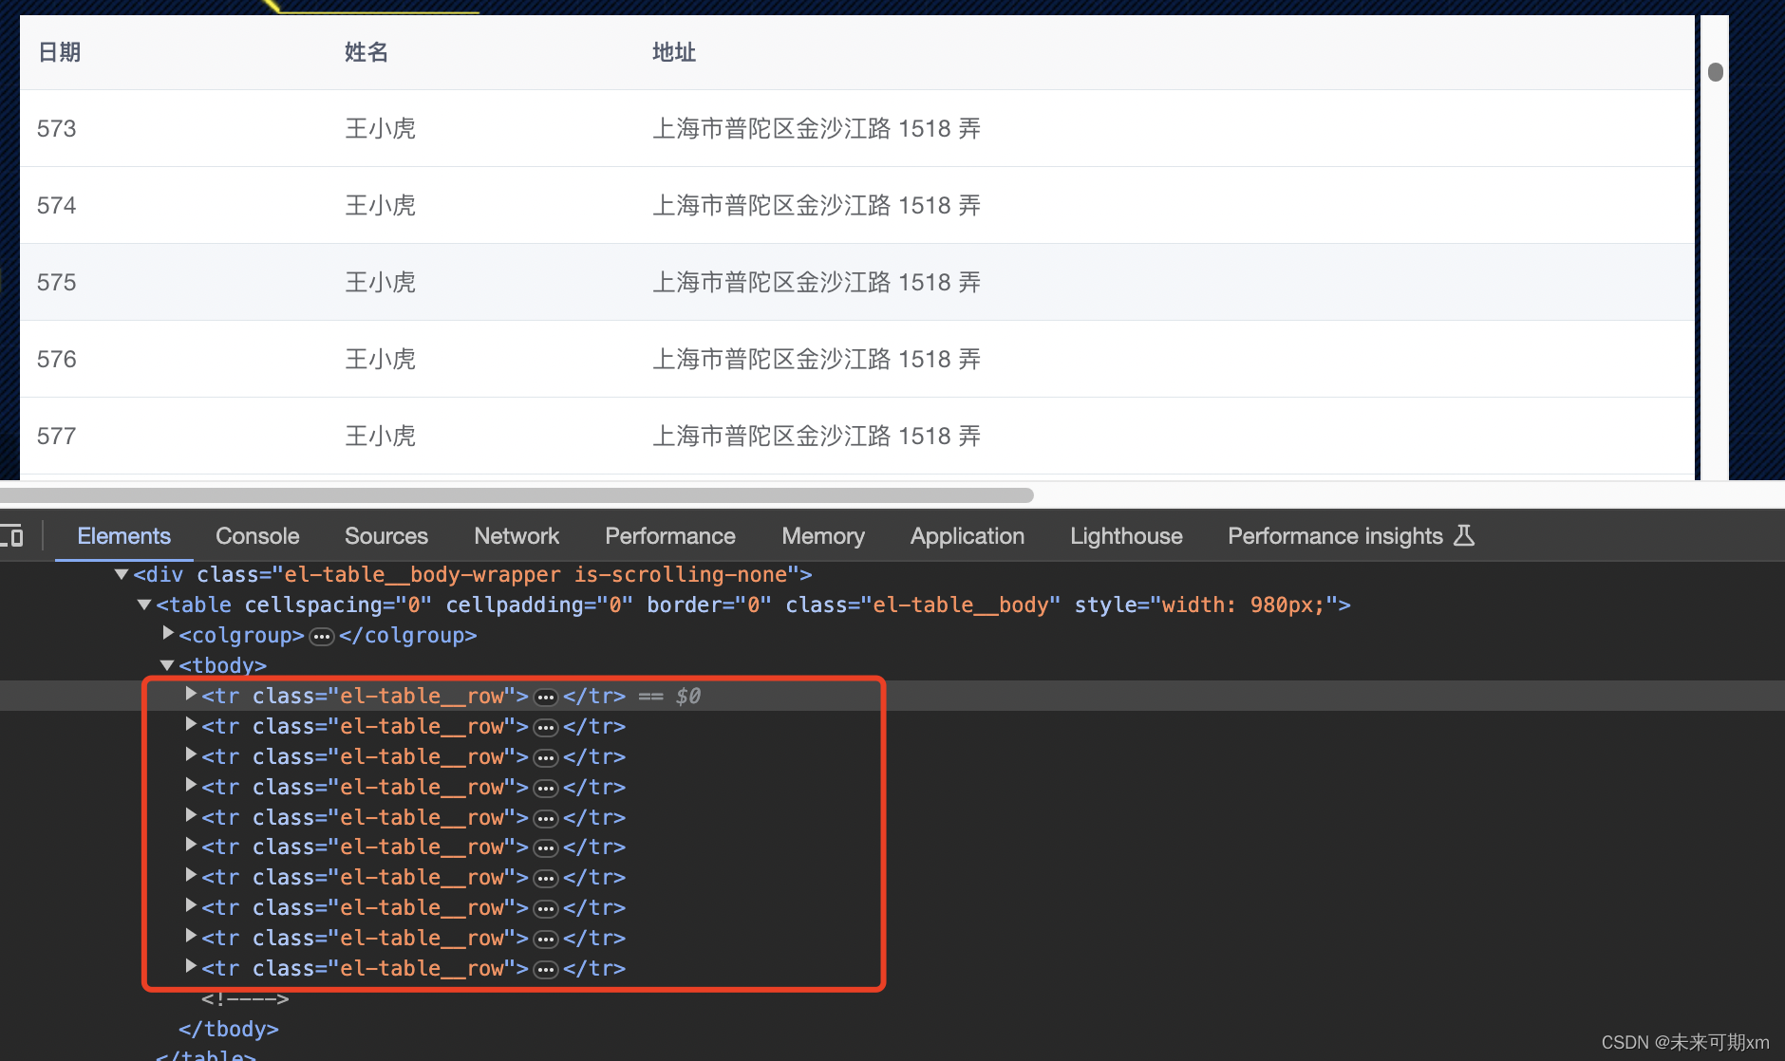The image size is (1785, 1061).
Task: Collapse the tbody tree node
Action: [x=166, y=665]
